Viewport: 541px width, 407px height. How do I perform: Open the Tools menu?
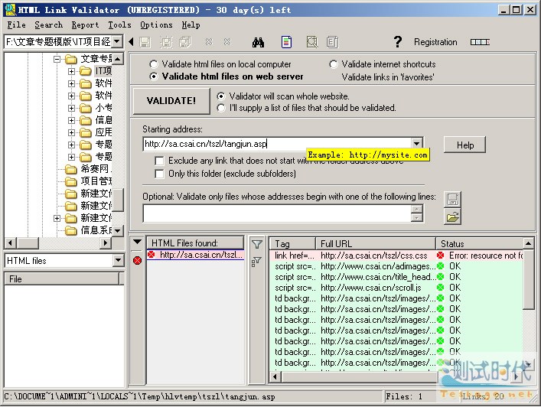click(x=119, y=25)
